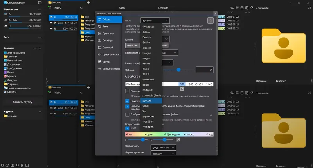Screen dimensions: 313x168
Task: Click the info circle icon at bottom left
Action: [x=7, y=165]
